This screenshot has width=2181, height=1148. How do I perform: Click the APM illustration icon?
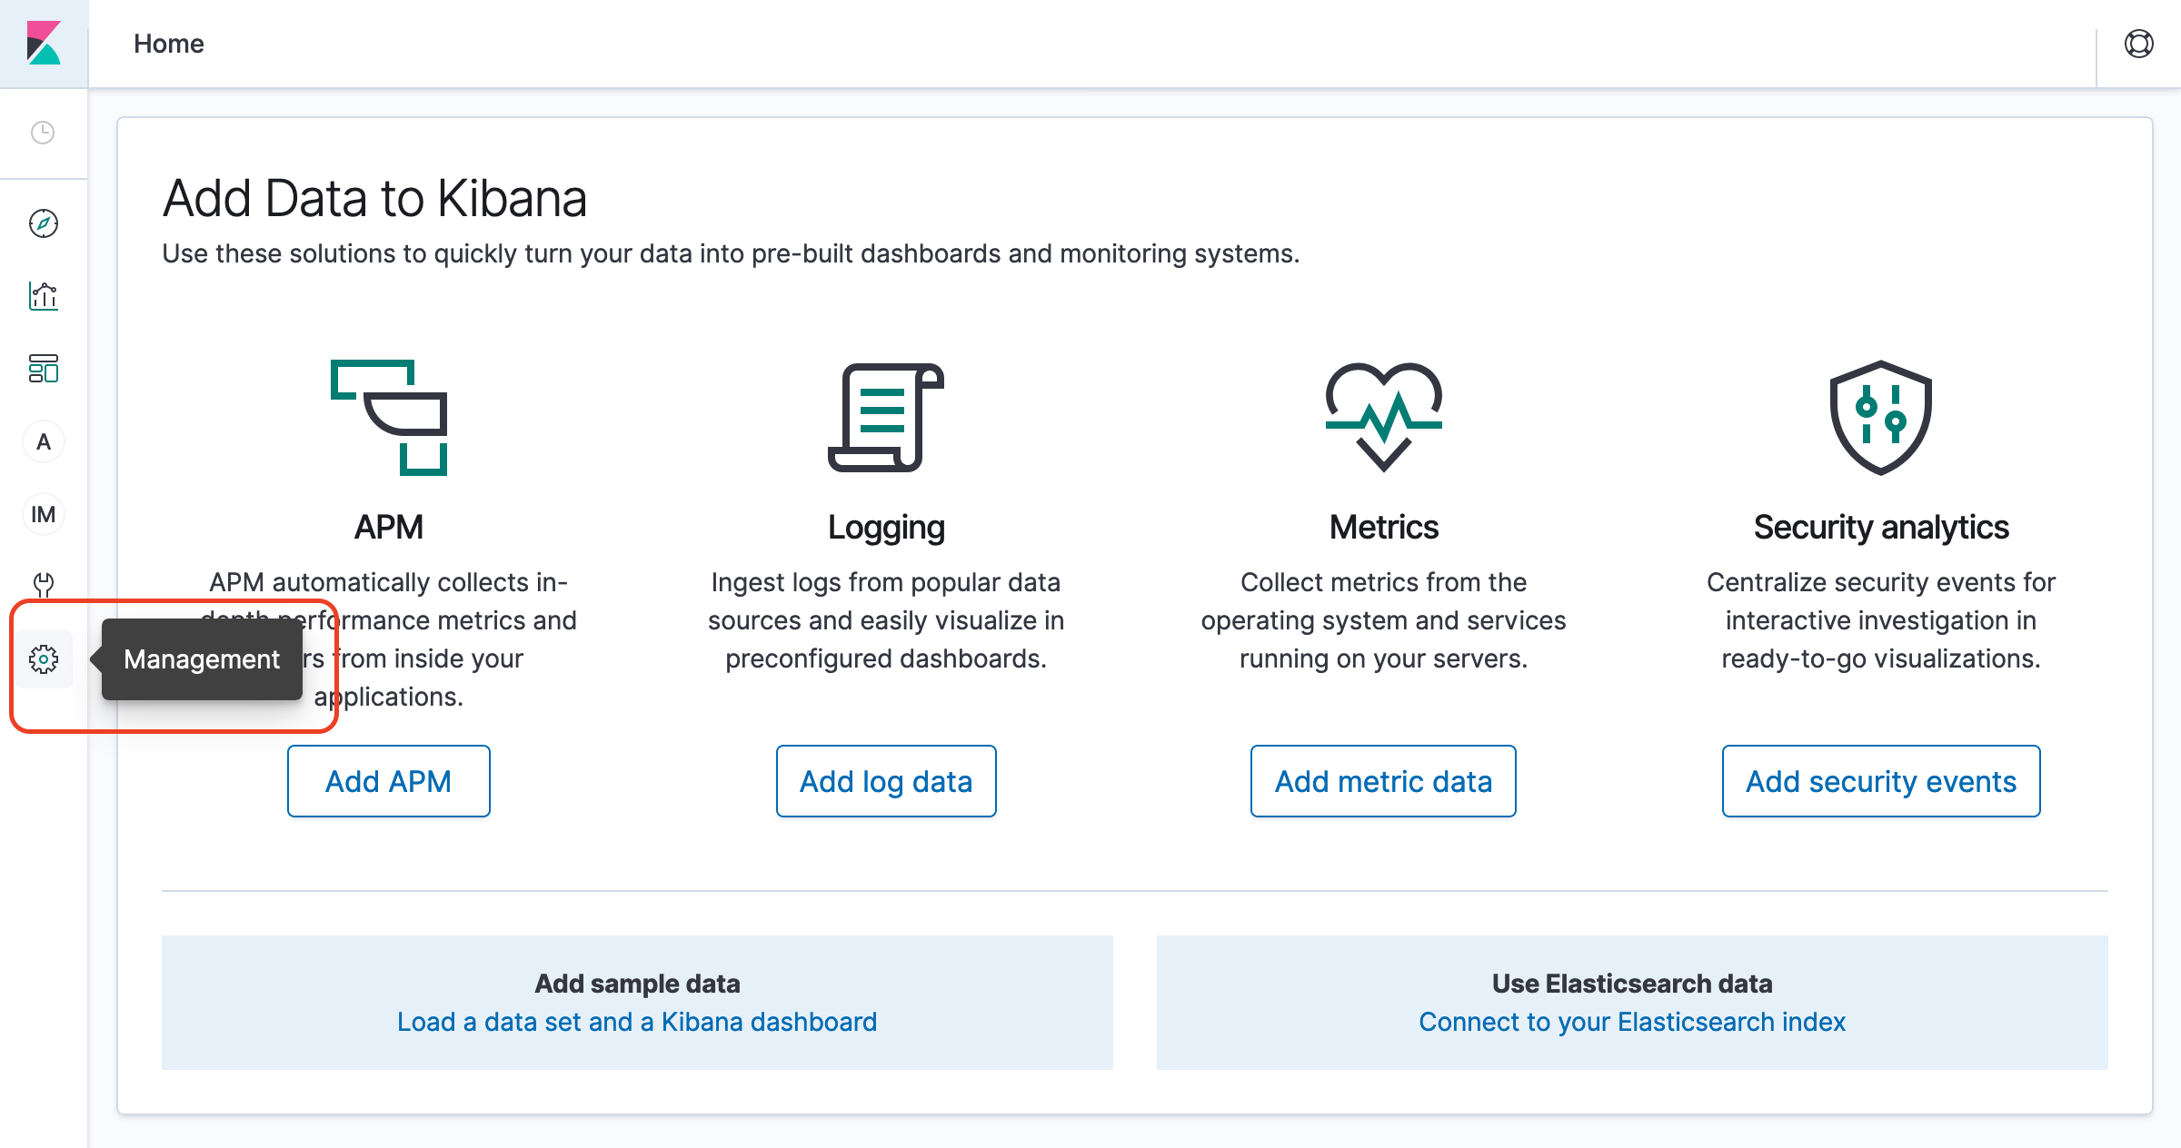pos(389,418)
